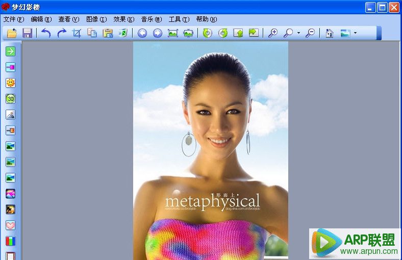Image resolution: width=402 pixels, height=260 pixels.
Task: Go to next image with right arrow
Action: click(x=158, y=33)
